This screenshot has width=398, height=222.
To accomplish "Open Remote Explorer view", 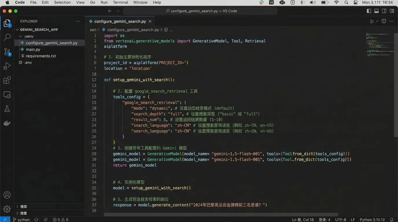I will click(x=7, y=95).
